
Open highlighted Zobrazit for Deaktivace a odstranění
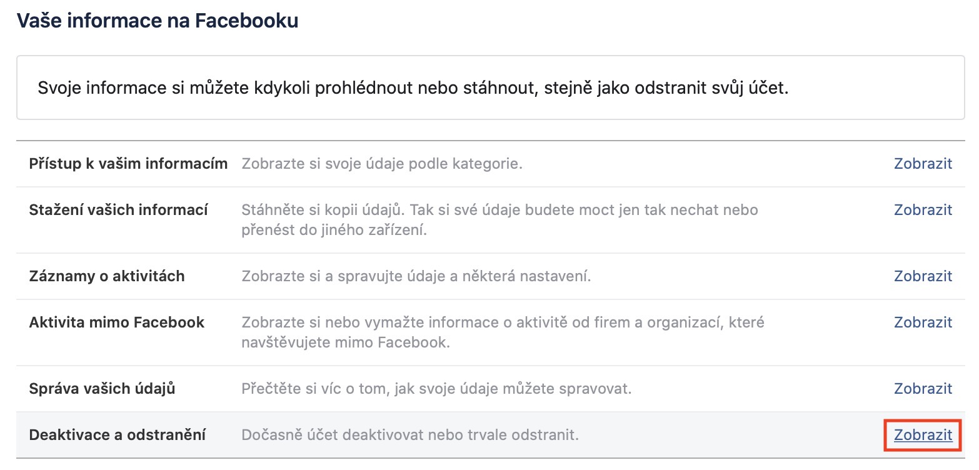pyautogui.click(x=923, y=435)
